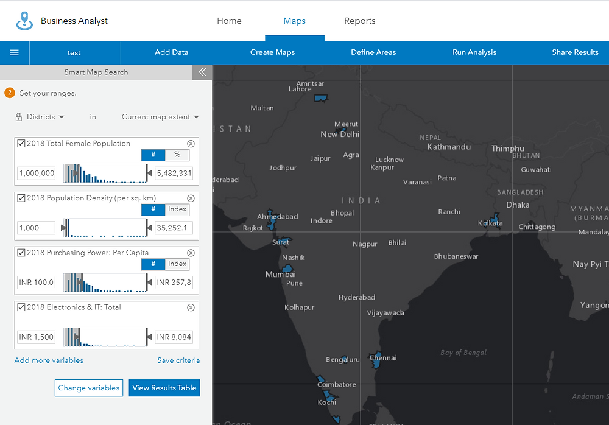Open the Add Data menu
609x425 pixels.
(x=171, y=52)
